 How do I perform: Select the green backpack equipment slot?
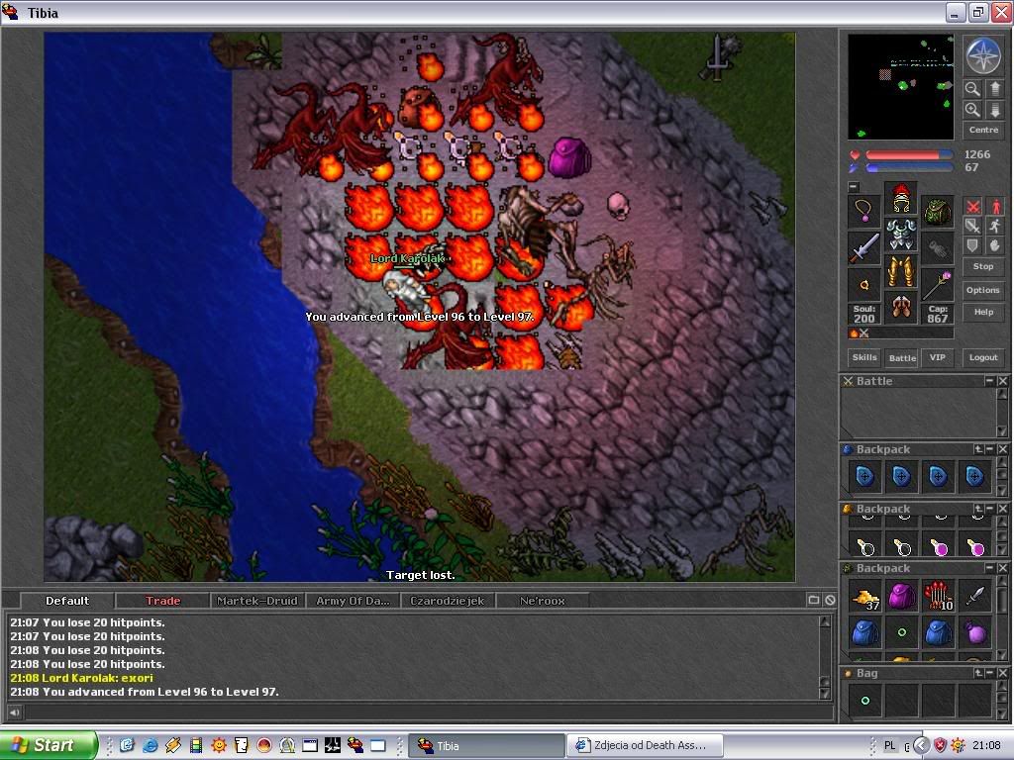coord(937,212)
